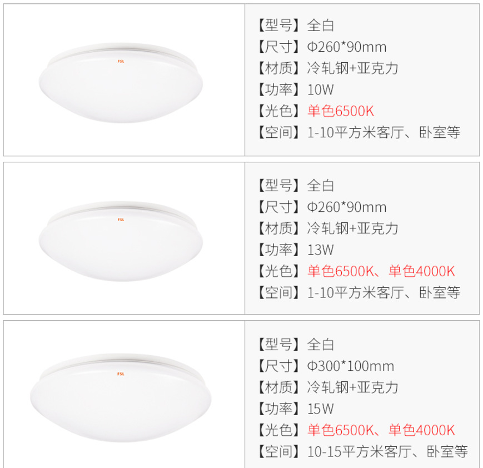Click 全白 model text in the 13W row
Image resolution: width=483 pixels, height=468 pixels.
(321, 185)
